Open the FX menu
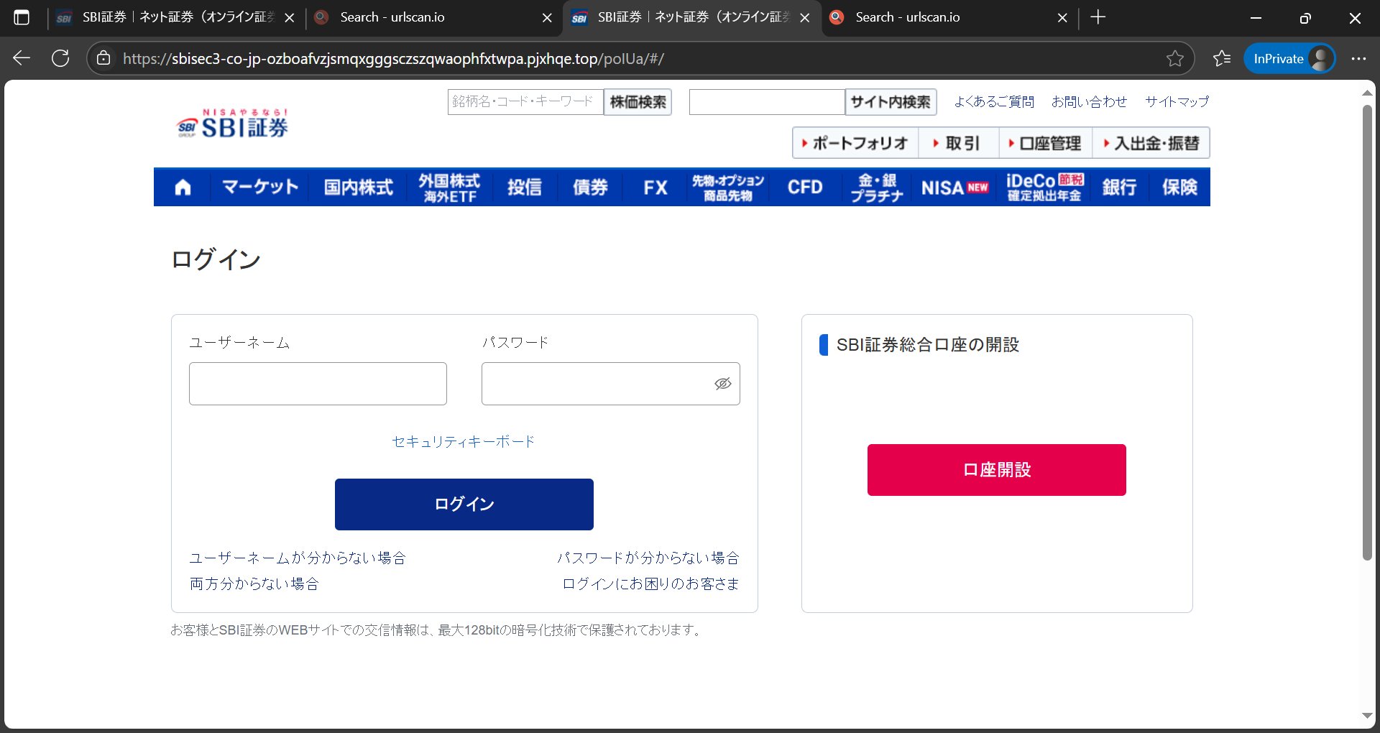Image resolution: width=1380 pixels, height=733 pixels. (655, 188)
